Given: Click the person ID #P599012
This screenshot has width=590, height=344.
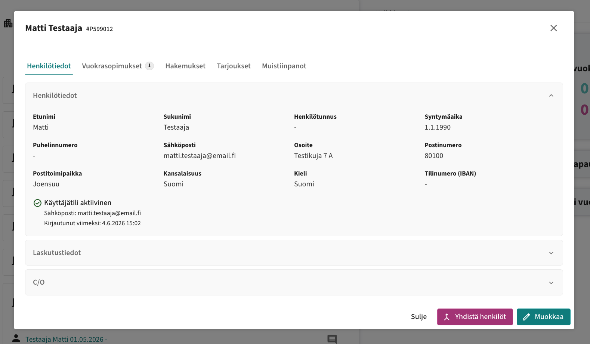Looking at the screenshot, I should pyautogui.click(x=99, y=29).
